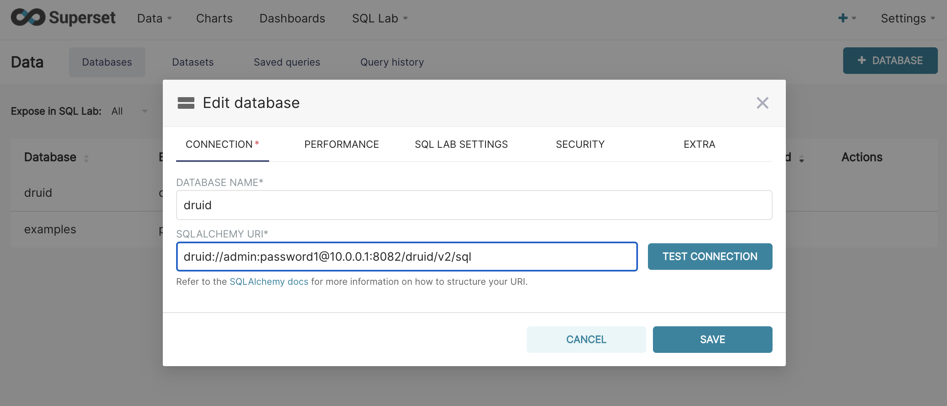This screenshot has width=947, height=406.
Task: Switch to the Datasets tab
Action: pyautogui.click(x=192, y=62)
